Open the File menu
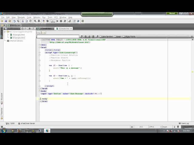 pyautogui.click(x=3, y=18)
